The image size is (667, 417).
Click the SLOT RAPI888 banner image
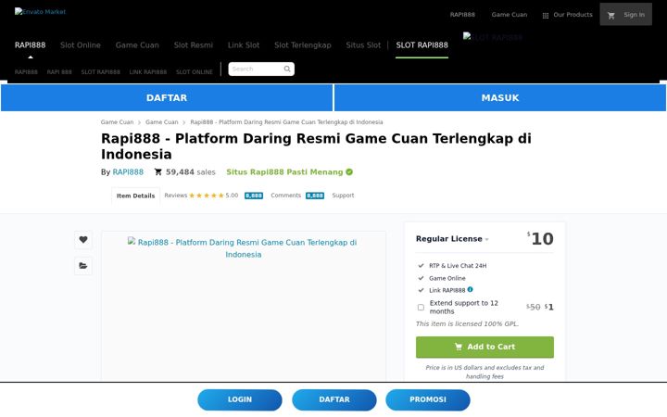point(493,37)
